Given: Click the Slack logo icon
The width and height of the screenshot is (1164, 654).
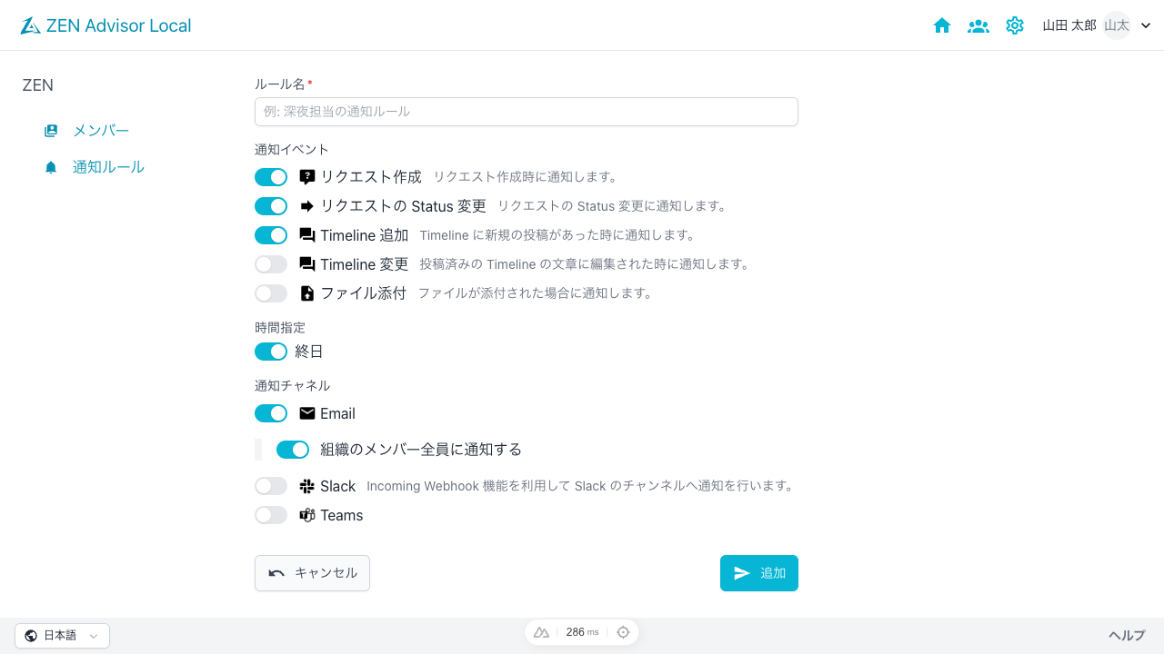Looking at the screenshot, I should pyautogui.click(x=306, y=485).
